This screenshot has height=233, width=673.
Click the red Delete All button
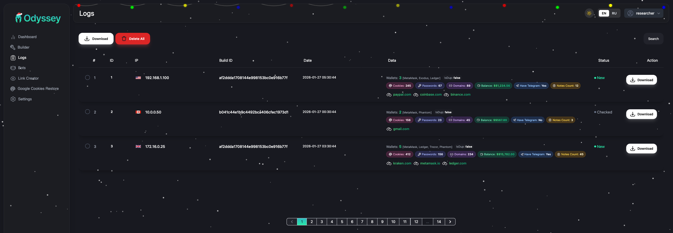[133, 39]
